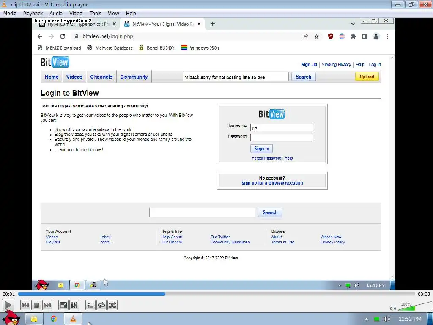Go to BitView Community tab
Viewport: 433px width, 325px height.
click(x=134, y=77)
